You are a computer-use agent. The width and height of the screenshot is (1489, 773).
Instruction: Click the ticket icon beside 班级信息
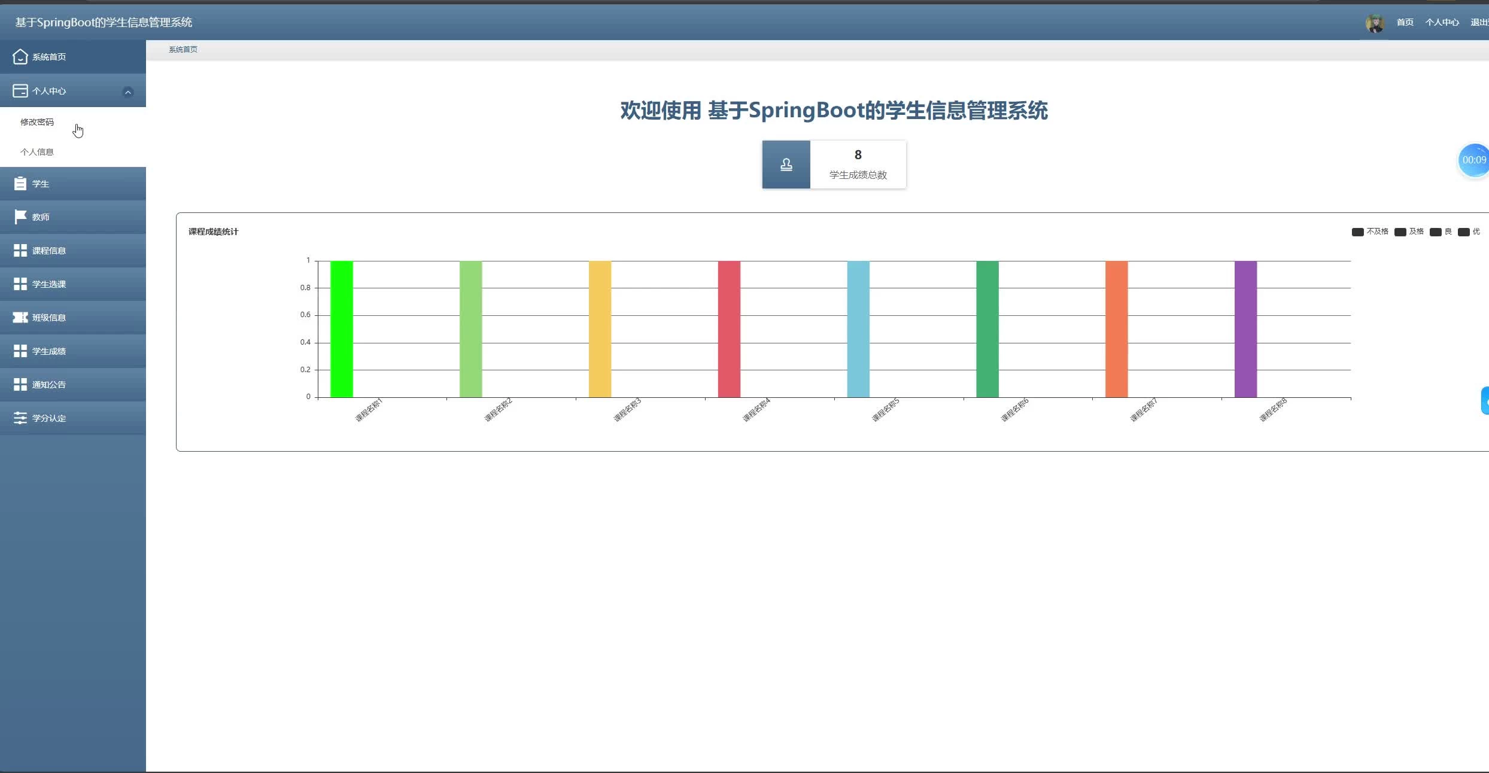20,317
